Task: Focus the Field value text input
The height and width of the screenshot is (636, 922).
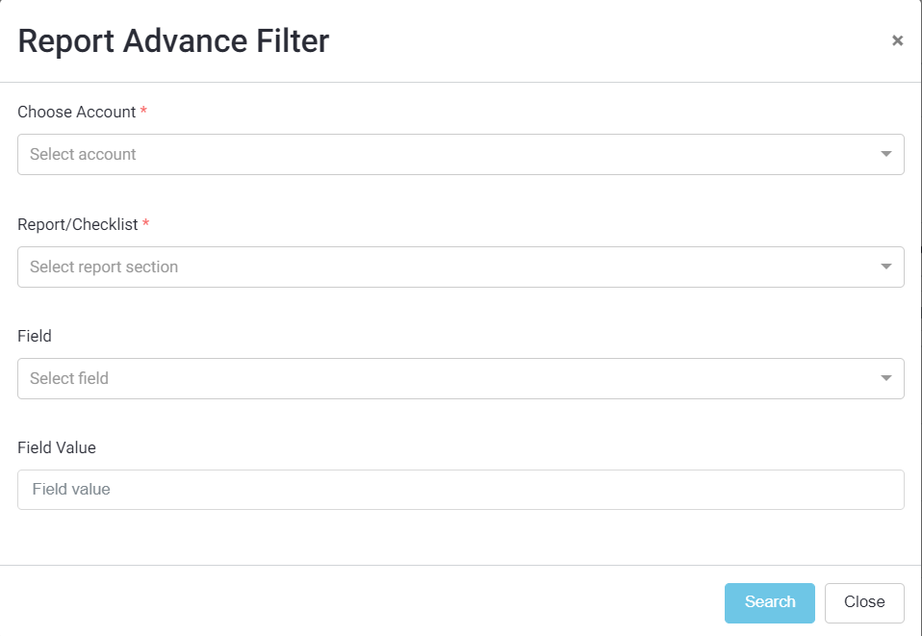Action: [460, 489]
